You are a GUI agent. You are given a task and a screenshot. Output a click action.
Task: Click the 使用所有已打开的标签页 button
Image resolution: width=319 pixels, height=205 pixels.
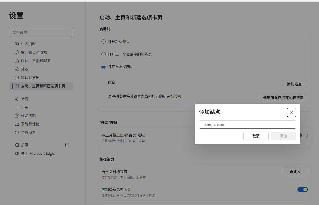[283, 98]
